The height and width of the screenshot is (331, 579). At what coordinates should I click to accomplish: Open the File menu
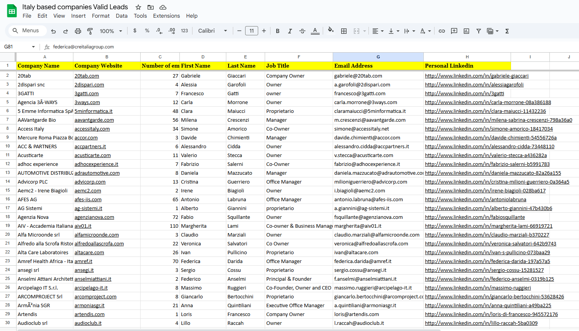coord(27,16)
